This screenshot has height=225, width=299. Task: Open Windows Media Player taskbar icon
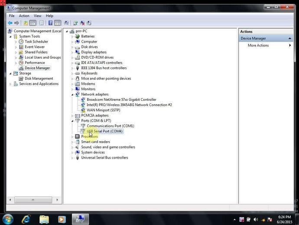(x=62, y=219)
